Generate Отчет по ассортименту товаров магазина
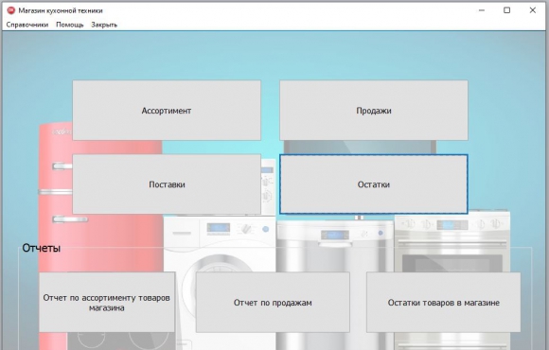 [x=107, y=303]
